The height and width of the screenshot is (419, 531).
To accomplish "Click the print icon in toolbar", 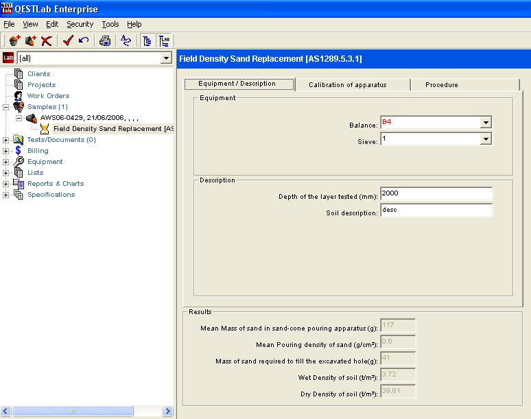I will [105, 40].
